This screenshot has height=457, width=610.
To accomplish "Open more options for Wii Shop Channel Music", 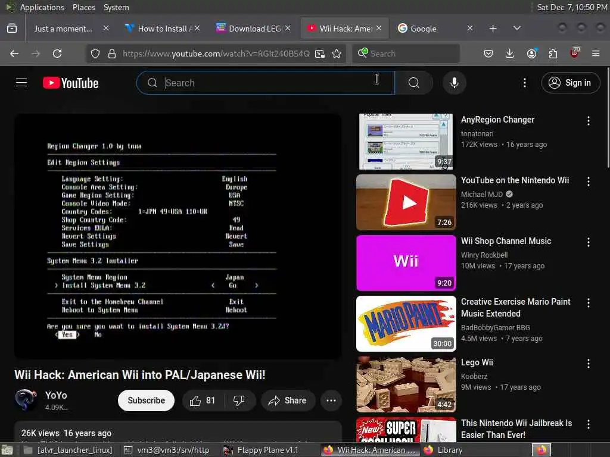I will point(588,242).
